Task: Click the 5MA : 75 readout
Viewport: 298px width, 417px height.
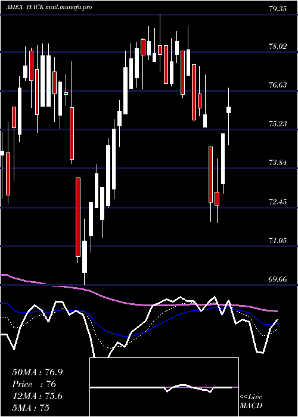Action: (x=30, y=407)
